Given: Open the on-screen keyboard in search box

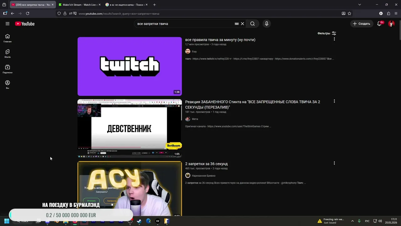Looking at the screenshot, I should (237, 24).
